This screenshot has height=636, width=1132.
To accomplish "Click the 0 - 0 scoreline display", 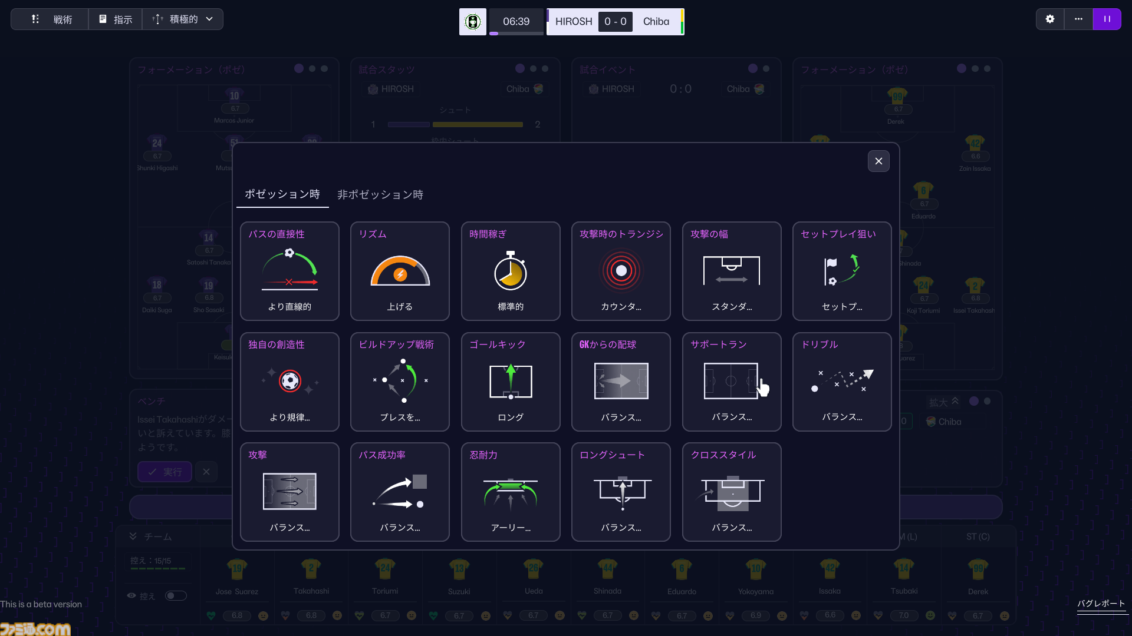I will 615,22.
